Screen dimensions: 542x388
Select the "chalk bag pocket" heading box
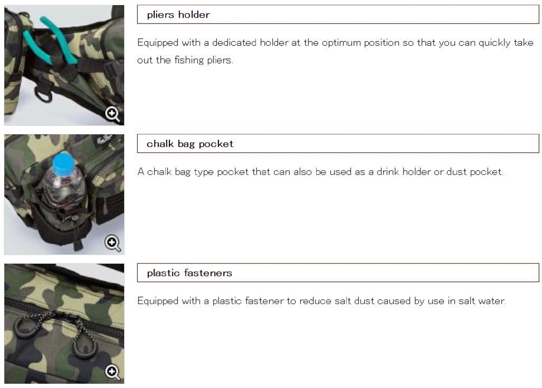click(338, 144)
